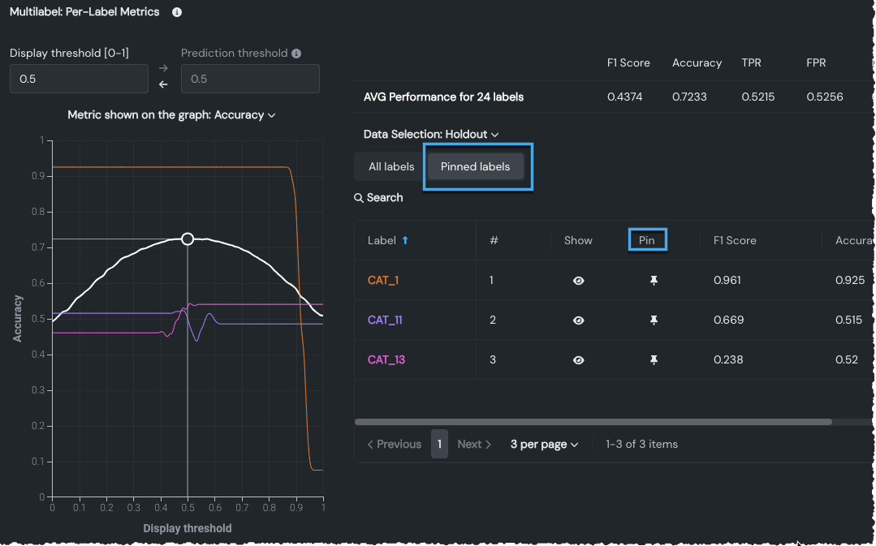Sort by Label column arrow
This screenshot has width=876, height=546.
pos(406,241)
